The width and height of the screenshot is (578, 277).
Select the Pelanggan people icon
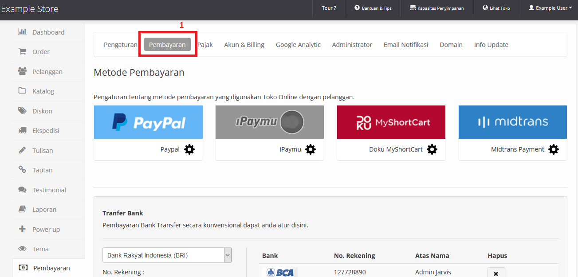pyautogui.click(x=22, y=71)
